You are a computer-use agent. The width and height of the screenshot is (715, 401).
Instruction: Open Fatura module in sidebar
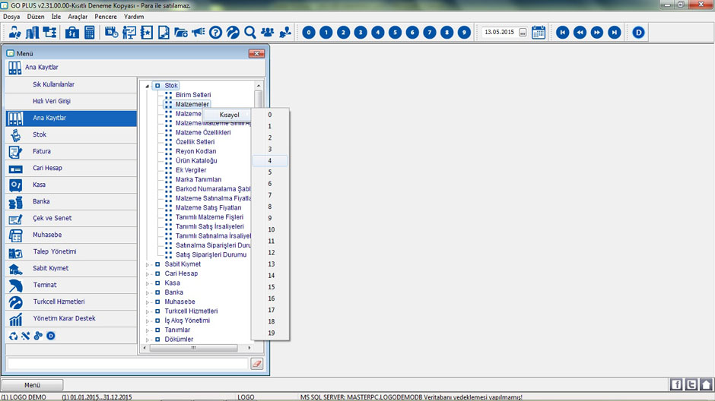point(71,151)
